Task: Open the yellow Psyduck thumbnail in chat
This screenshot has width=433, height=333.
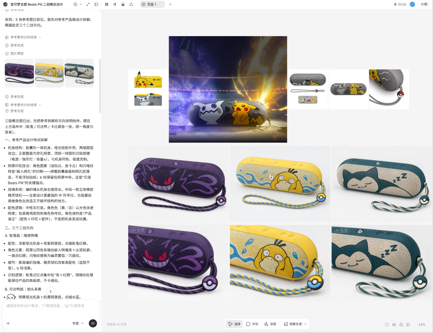Action: (49, 73)
